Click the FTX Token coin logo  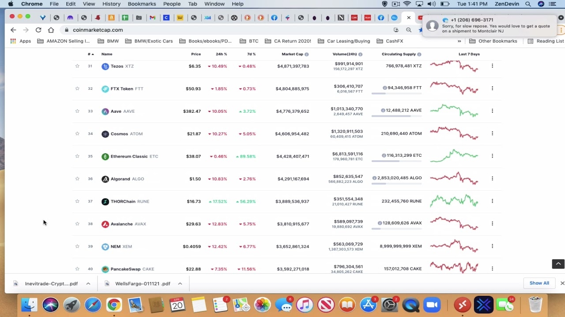point(105,88)
